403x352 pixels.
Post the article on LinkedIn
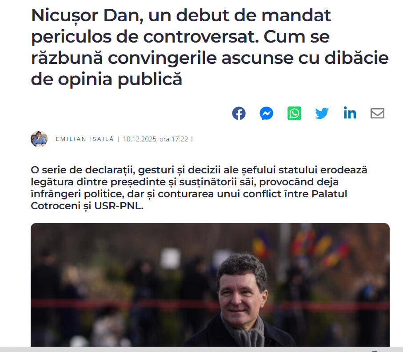(x=350, y=113)
